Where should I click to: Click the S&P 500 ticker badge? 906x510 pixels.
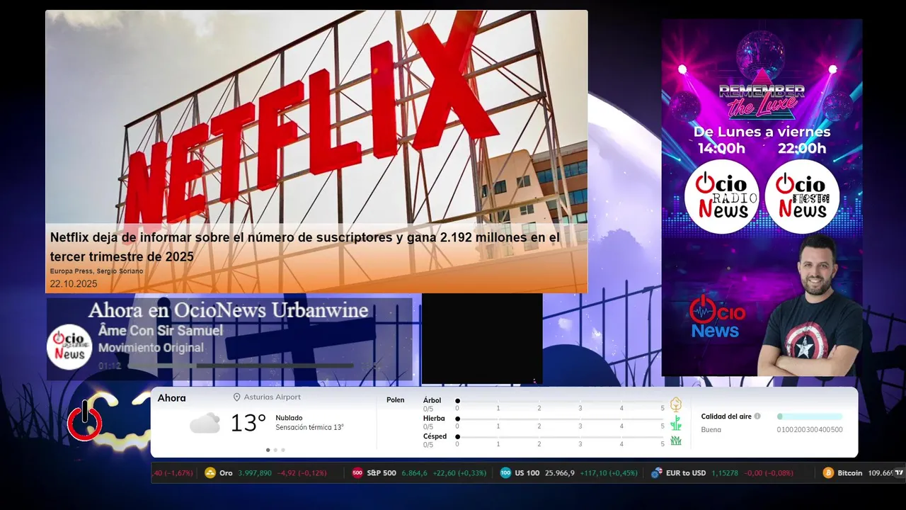(357, 473)
